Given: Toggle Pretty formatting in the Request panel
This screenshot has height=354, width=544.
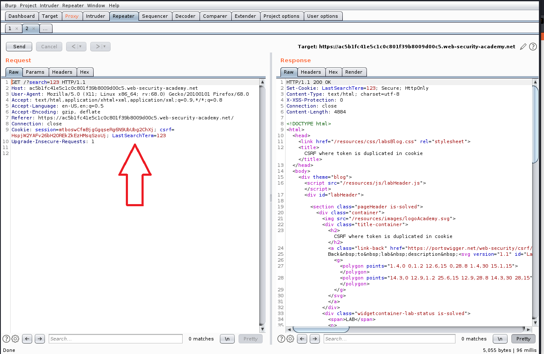Looking at the screenshot, I should coord(250,339).
